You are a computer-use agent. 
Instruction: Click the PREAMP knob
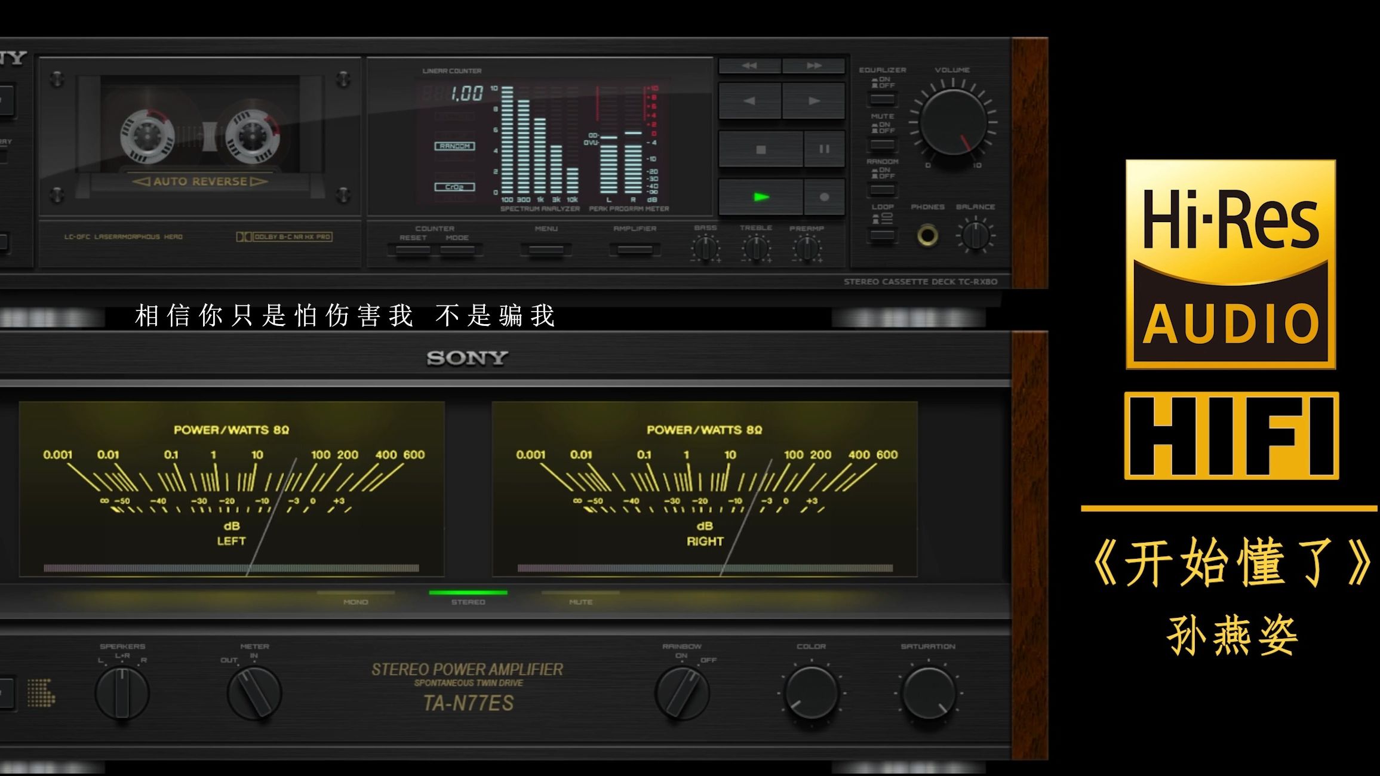[807, 249]
